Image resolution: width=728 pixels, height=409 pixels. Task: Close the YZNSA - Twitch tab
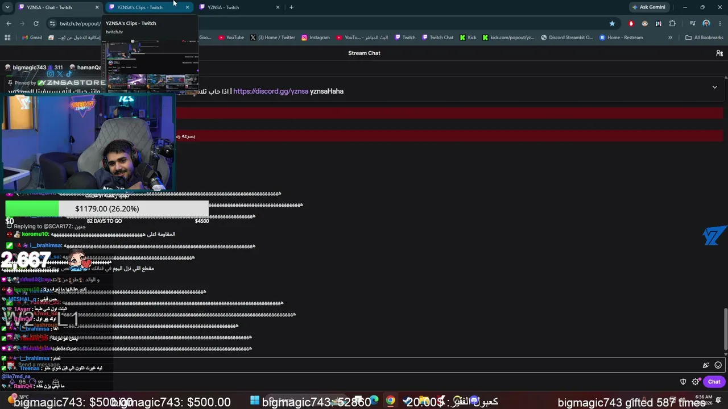point(278,7)
